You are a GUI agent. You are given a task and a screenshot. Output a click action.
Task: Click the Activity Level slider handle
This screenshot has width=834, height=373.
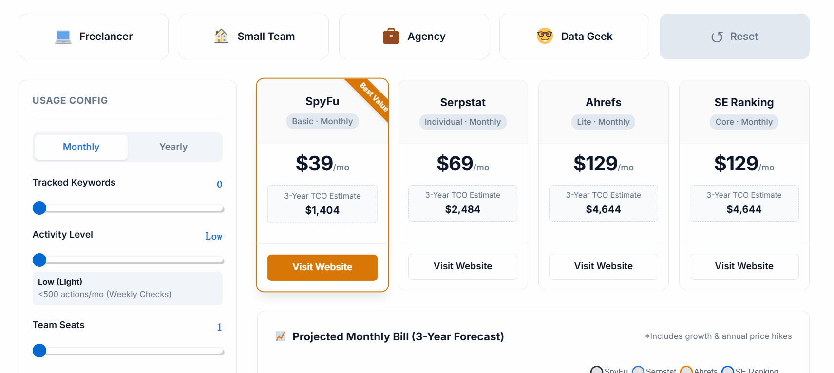coord(39,260)
